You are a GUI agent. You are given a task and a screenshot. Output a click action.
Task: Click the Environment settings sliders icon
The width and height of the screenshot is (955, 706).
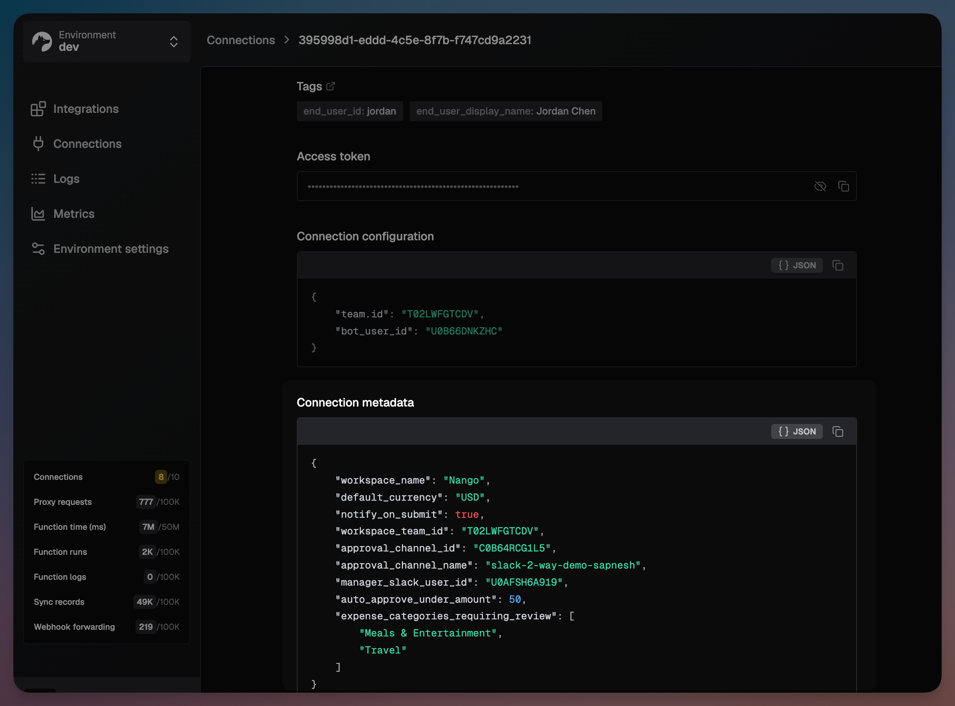click(38, 249)
